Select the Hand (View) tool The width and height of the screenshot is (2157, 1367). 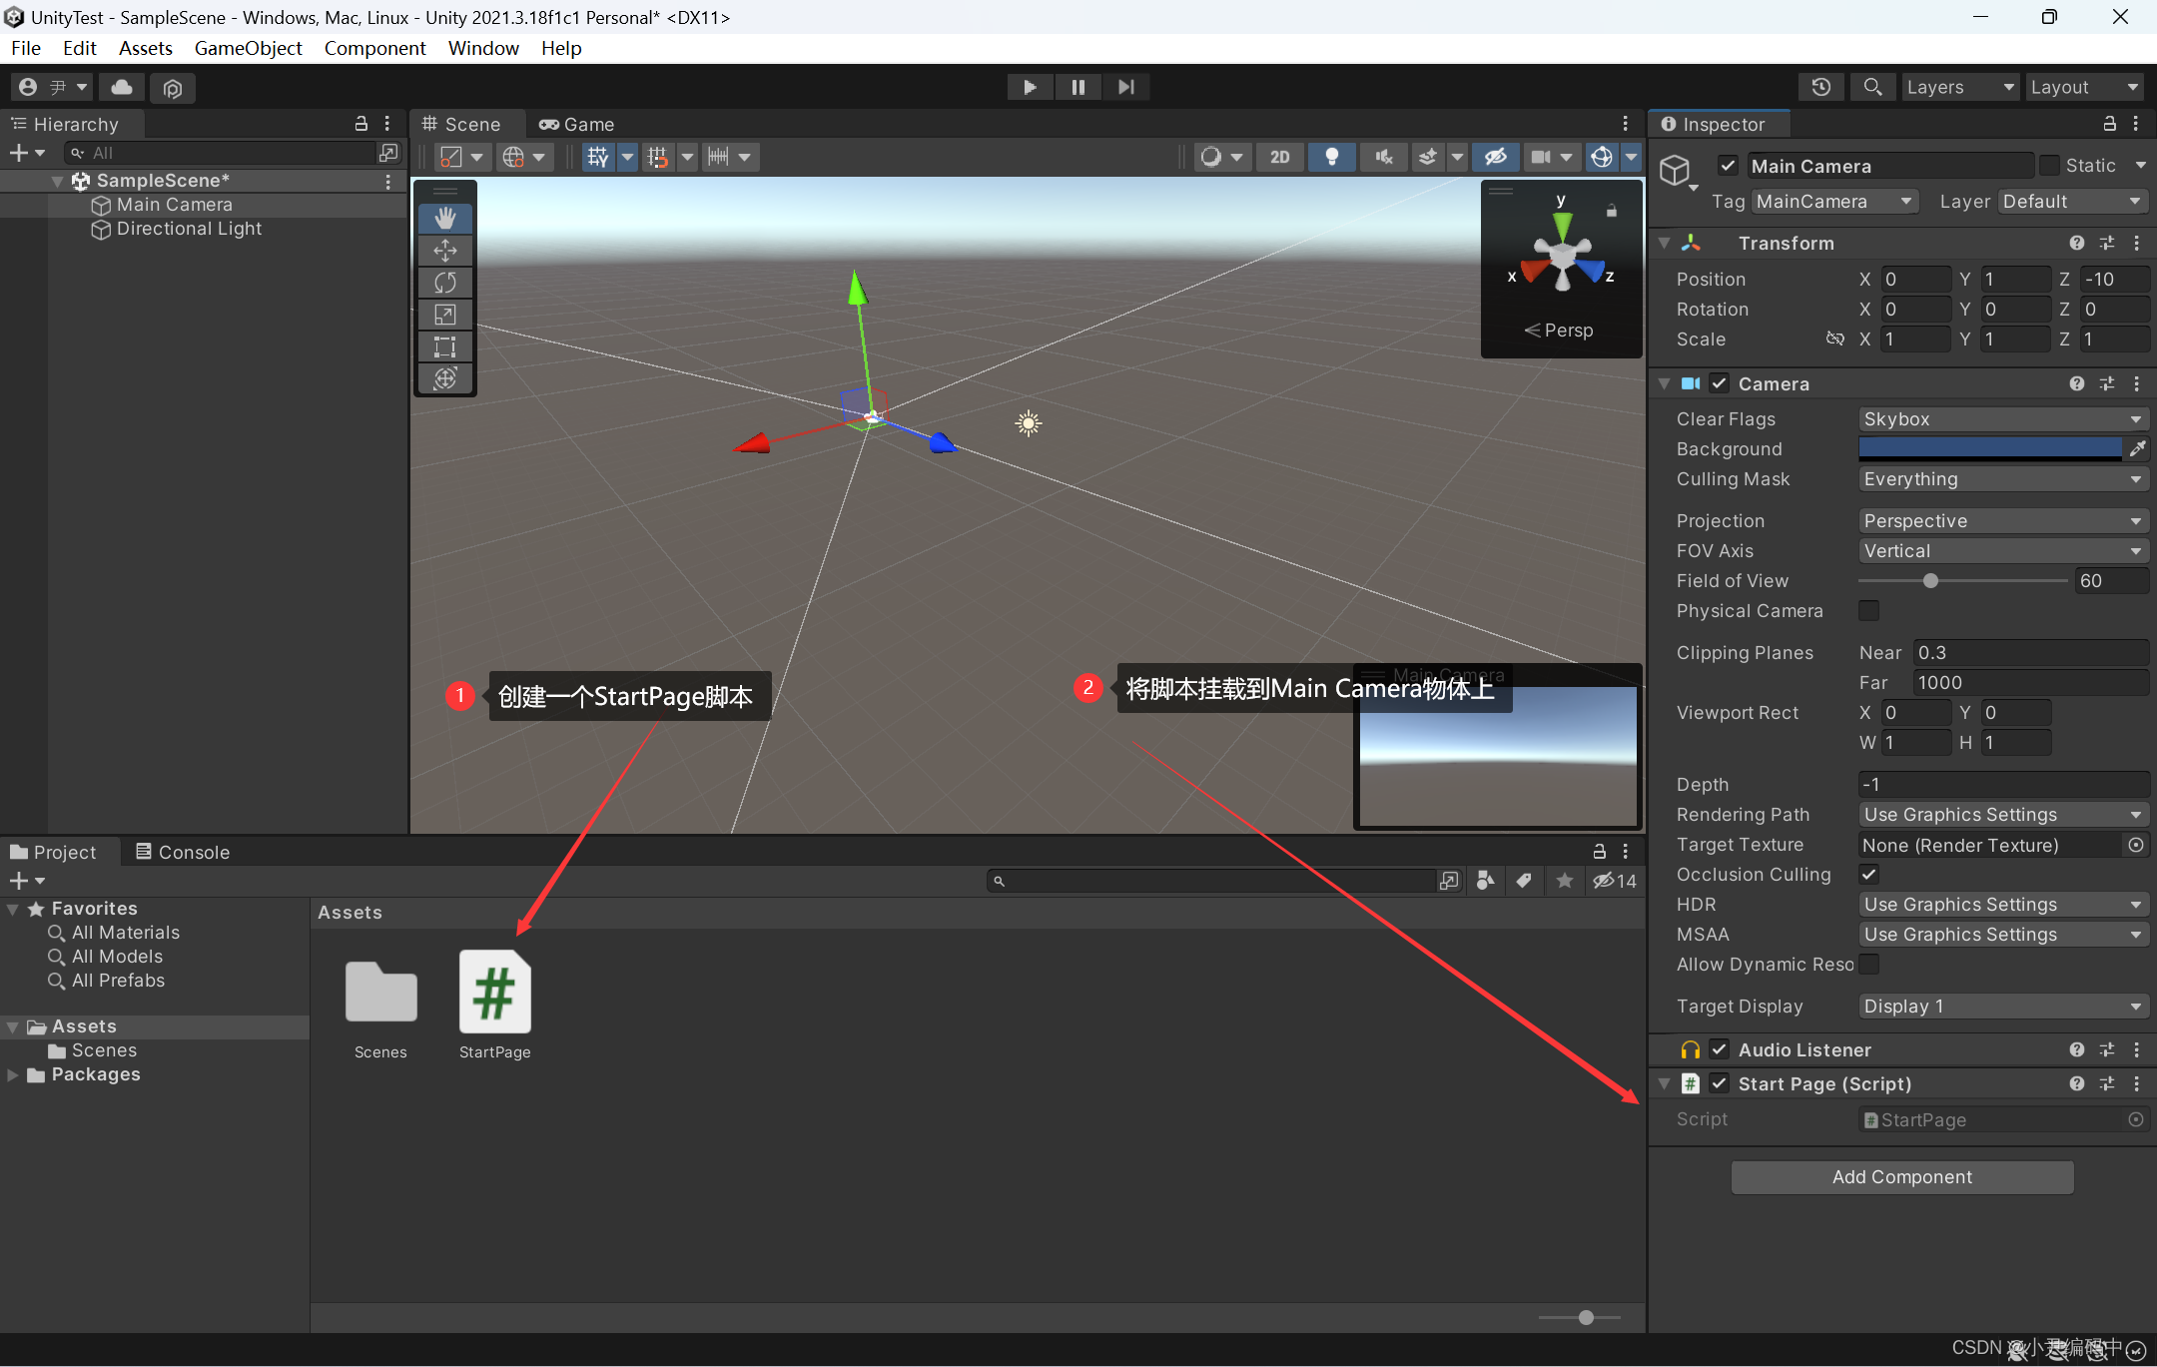click(x=445, y=218)
